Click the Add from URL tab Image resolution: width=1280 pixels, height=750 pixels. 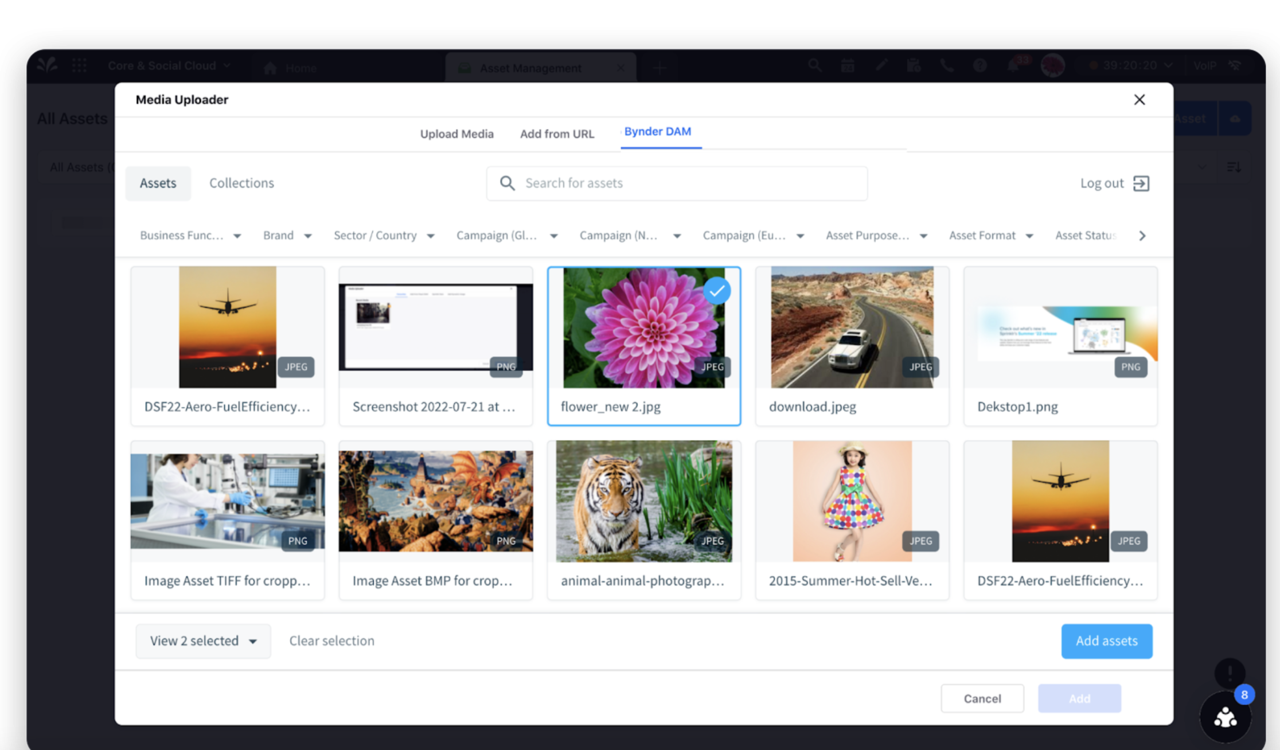click(557, 132)
